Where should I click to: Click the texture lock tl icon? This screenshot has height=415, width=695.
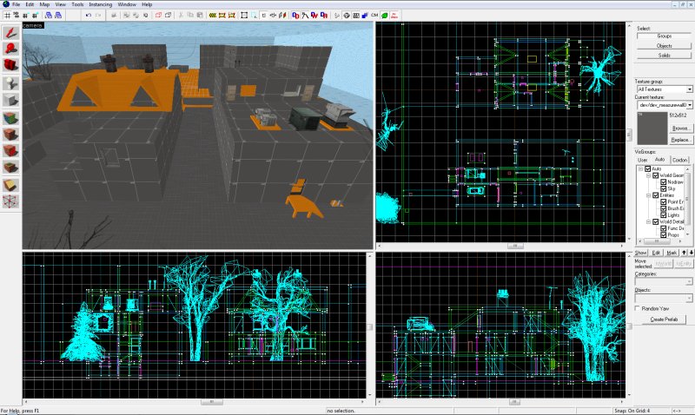click(264, 16)
